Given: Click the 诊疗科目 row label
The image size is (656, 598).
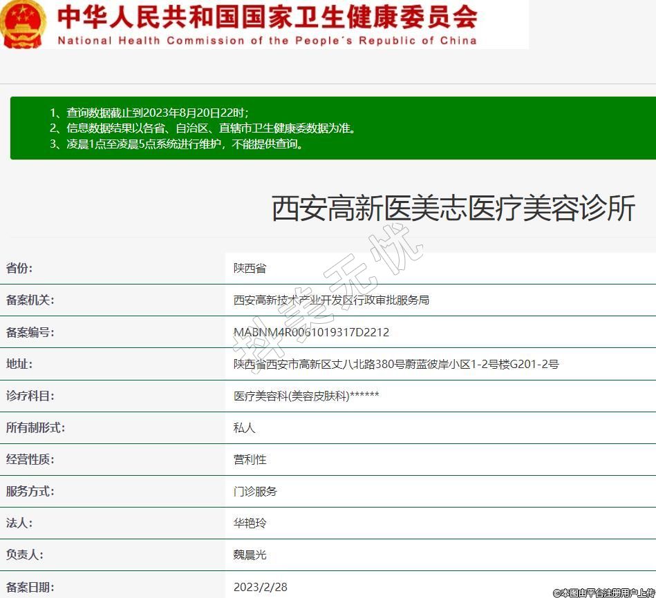Looking at the screenshot, I should 30,396.
